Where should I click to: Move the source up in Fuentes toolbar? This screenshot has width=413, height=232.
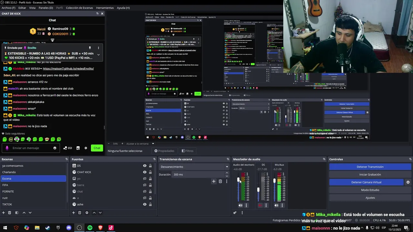coord(94,213)
